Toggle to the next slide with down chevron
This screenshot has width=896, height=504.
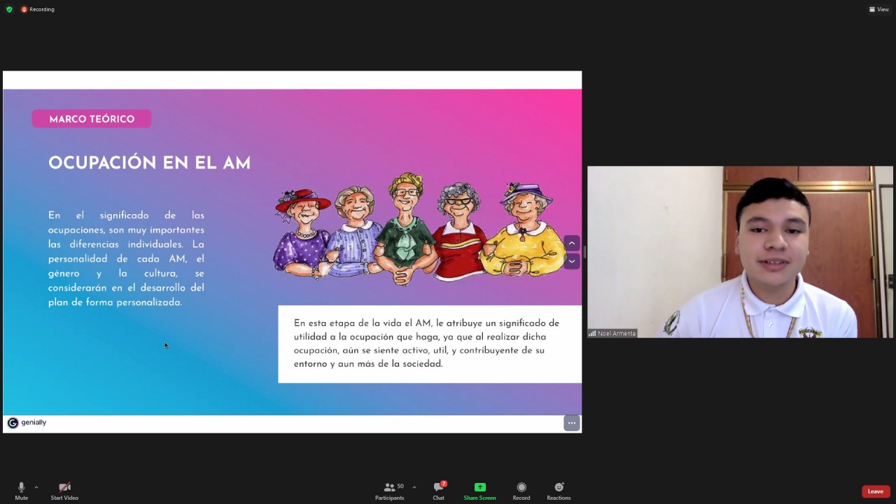pos(572,261)
